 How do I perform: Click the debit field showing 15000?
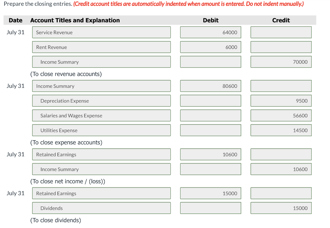(210, 193)
